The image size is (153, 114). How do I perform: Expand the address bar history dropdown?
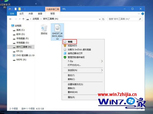click(100, 19)
